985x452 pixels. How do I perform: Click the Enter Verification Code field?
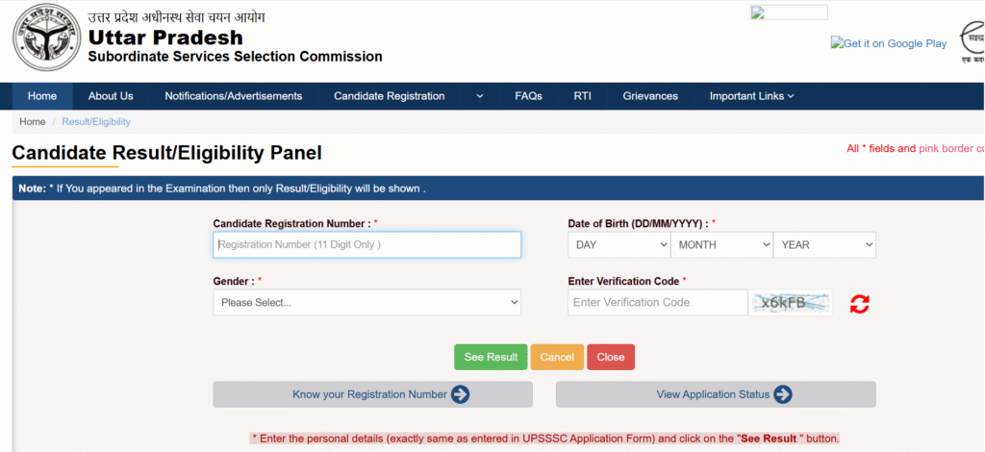pos(657,303)
